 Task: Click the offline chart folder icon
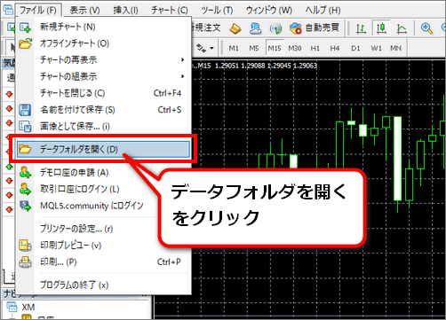pyautogui.click(x=26, y=43)
